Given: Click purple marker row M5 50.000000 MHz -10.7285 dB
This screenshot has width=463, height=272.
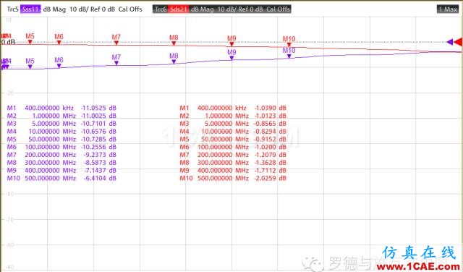Looking at the screenshot, I should coord(61,139).
